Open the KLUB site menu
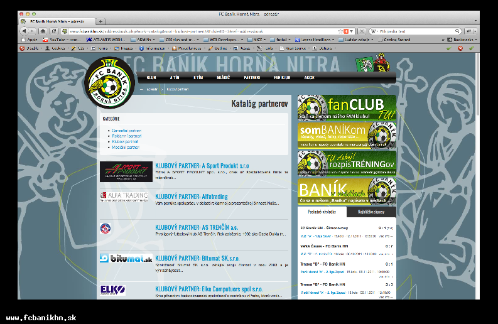This screenshot has width=498, height=324. pos(151,77)
